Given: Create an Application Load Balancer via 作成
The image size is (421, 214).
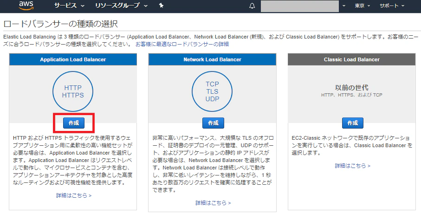Looking at the screenshot, I should point(74,123).
